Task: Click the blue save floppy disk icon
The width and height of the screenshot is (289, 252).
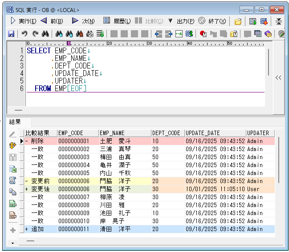Action: 11,34
